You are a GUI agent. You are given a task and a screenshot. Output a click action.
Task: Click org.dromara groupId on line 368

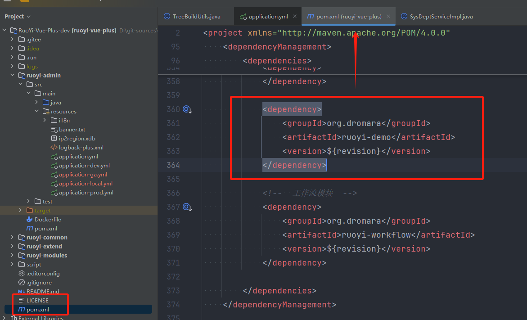[354, 221]
